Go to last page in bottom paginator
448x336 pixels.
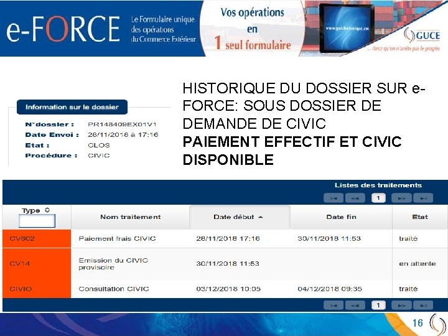pyautogui.click(x=423, y=305)
